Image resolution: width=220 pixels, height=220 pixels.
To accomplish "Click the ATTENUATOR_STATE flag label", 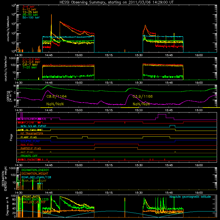I will (x=33, y=119).
